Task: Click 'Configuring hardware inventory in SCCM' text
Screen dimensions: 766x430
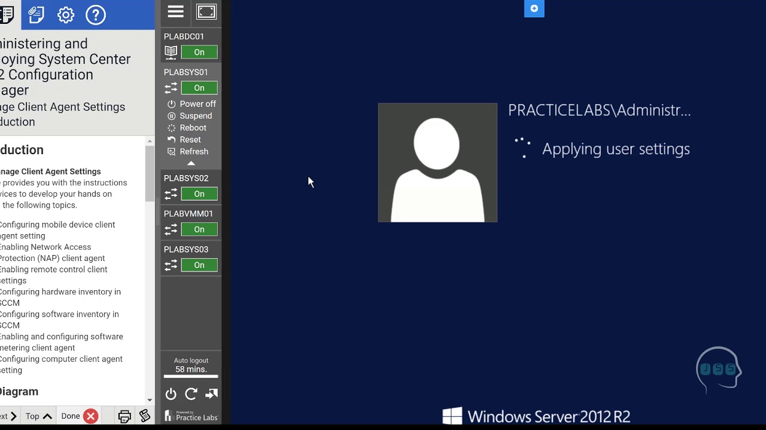Action: coord(60,297)
